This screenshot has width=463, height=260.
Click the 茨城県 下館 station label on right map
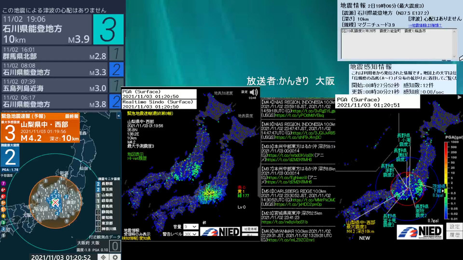[439, 191]
